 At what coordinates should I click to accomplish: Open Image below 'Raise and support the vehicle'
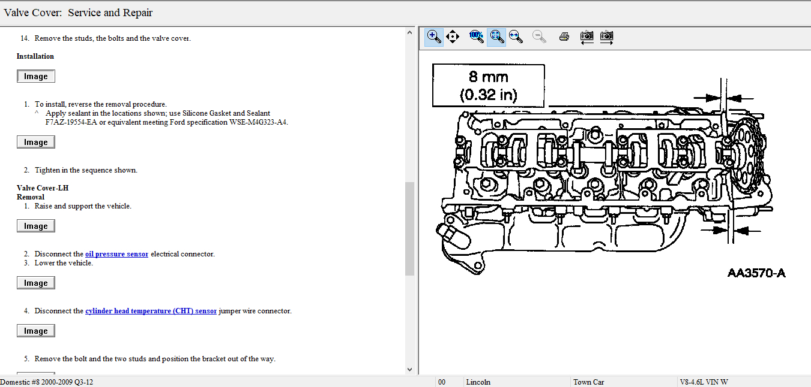point(36,226)
